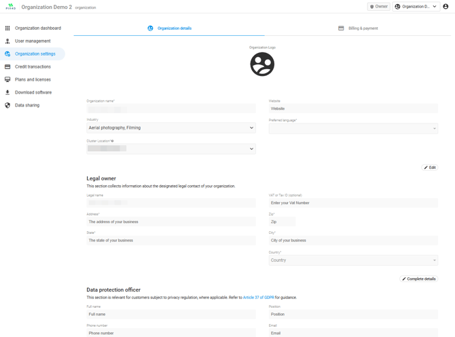The height and width of the screenshot is (337, 455).
Task: Switch to Organization details tab
Action: [x=169, y=28]
